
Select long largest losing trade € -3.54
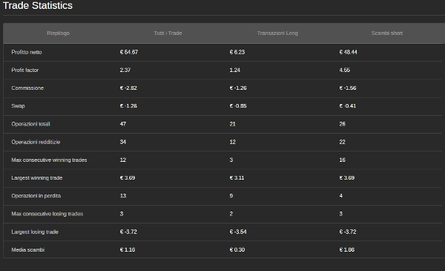[238, 232]
